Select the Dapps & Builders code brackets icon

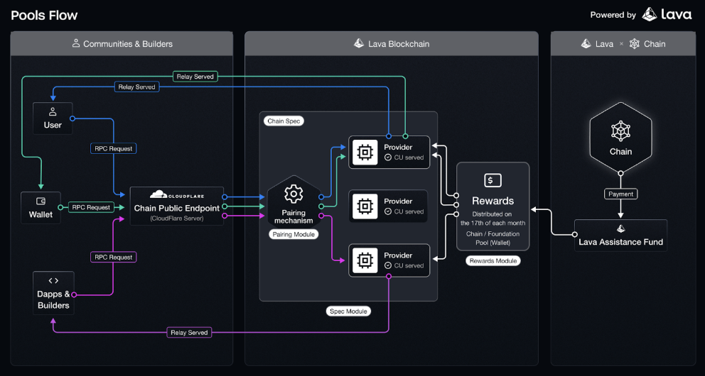coord(53,281)
